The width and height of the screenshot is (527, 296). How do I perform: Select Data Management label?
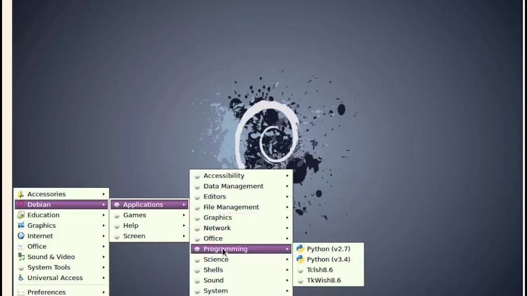(x=233, y=186)
